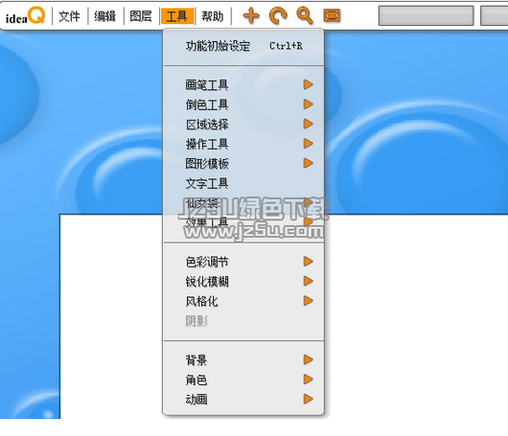Expand the arrow next to 操作工具
The image size is (508, 436).
click(x=309, y=144)
